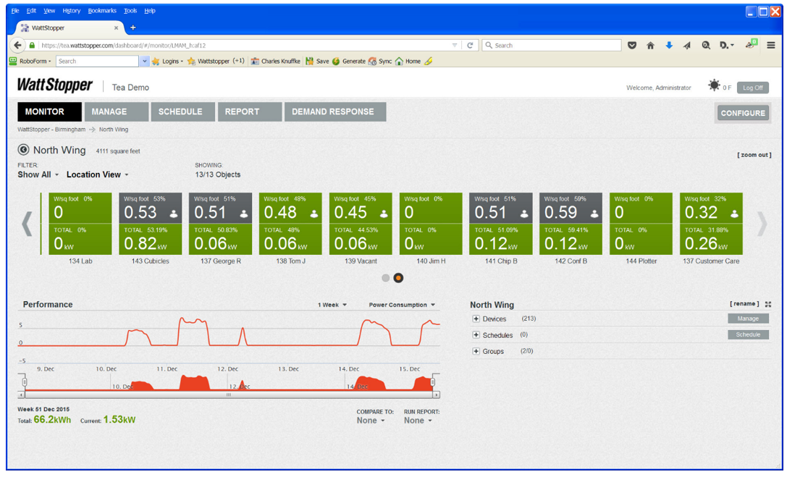Select the first carousel page dot
The image size is (787, 477).
pos(385,278)
